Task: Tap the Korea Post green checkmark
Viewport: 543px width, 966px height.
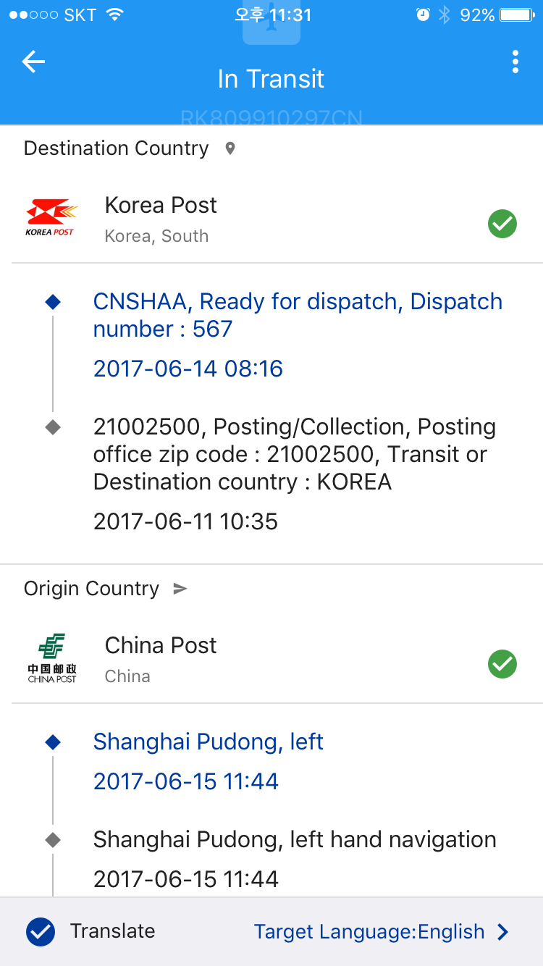Action: [x=502, y=224]
